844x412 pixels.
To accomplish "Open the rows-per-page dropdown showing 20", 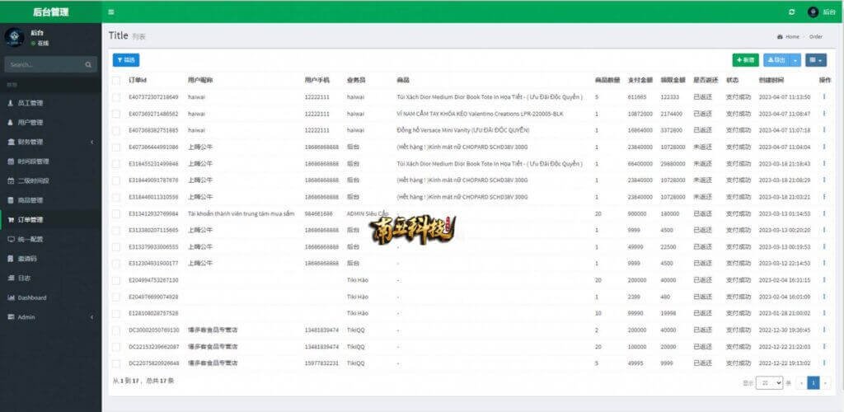I will tap(770, 383).
